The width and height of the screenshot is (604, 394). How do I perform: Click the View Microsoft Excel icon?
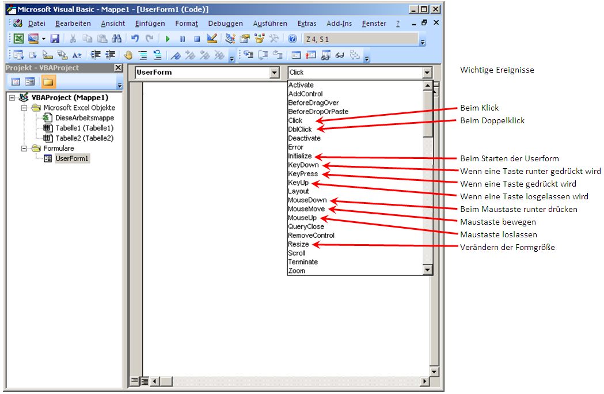(18, 39)
